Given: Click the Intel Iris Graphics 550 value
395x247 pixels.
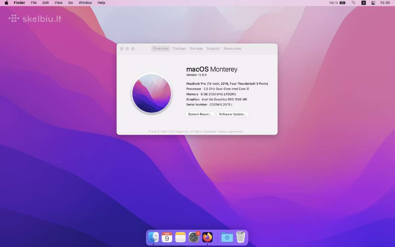Looking at the screenshot, I should [x=224, y=99].
